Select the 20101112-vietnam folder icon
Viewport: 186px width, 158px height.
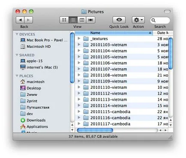pyautogui.click(x=86, y=94)
